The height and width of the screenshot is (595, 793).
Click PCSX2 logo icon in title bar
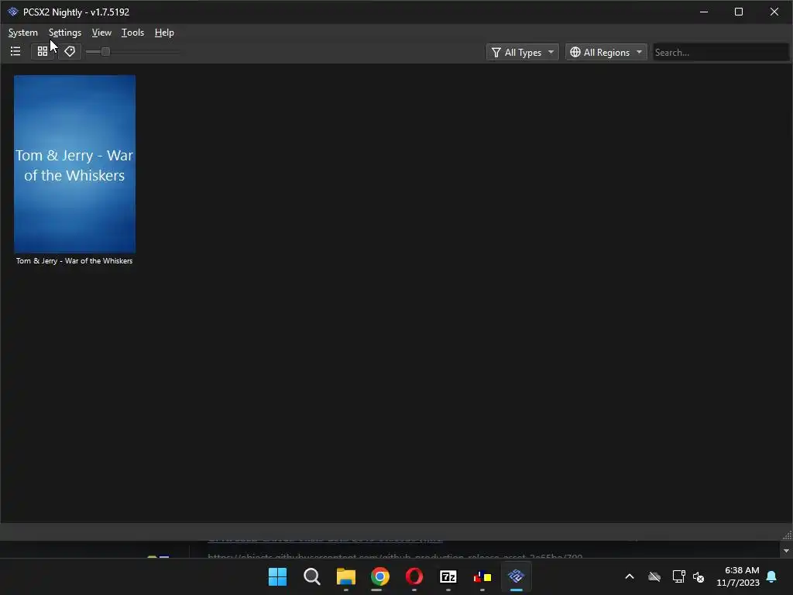13,12
